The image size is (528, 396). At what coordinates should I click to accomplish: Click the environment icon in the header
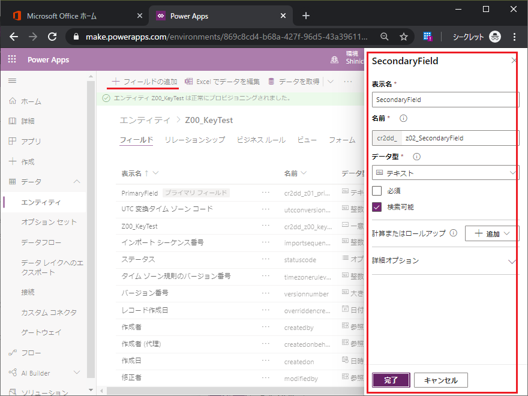[x=334, y=59]
